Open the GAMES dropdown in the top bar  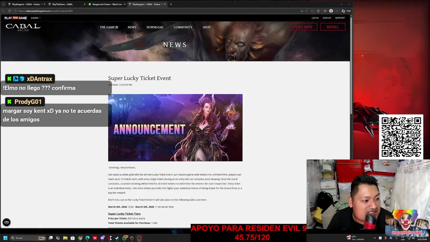(36, 18)
